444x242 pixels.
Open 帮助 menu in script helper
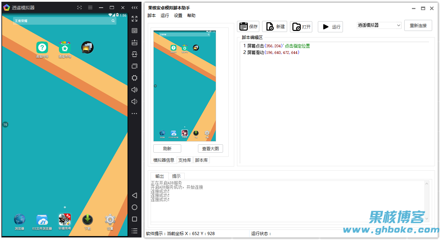[191, 16]
